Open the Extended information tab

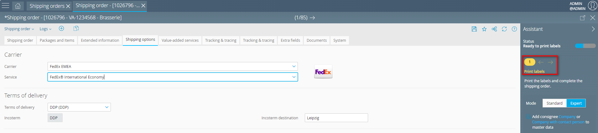[100, 40]
